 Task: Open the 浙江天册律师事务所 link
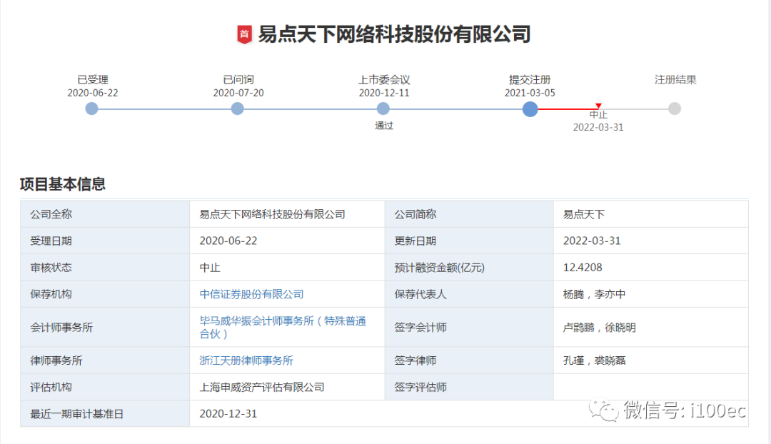tap(246, 360)
